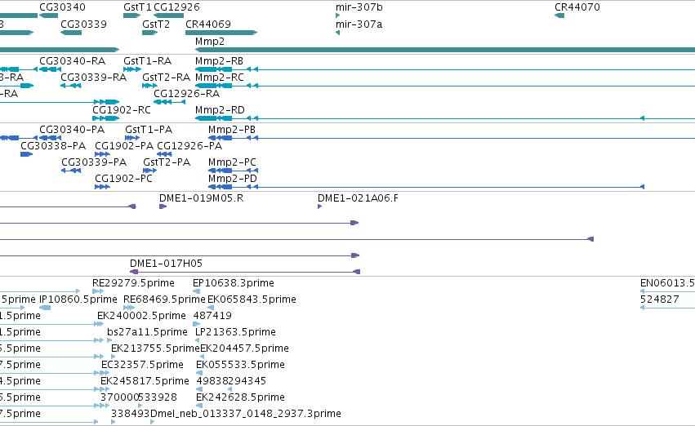Click the EK242628.5prime EST label
Viewport: 695px width, 426px height.
[240, 397]
